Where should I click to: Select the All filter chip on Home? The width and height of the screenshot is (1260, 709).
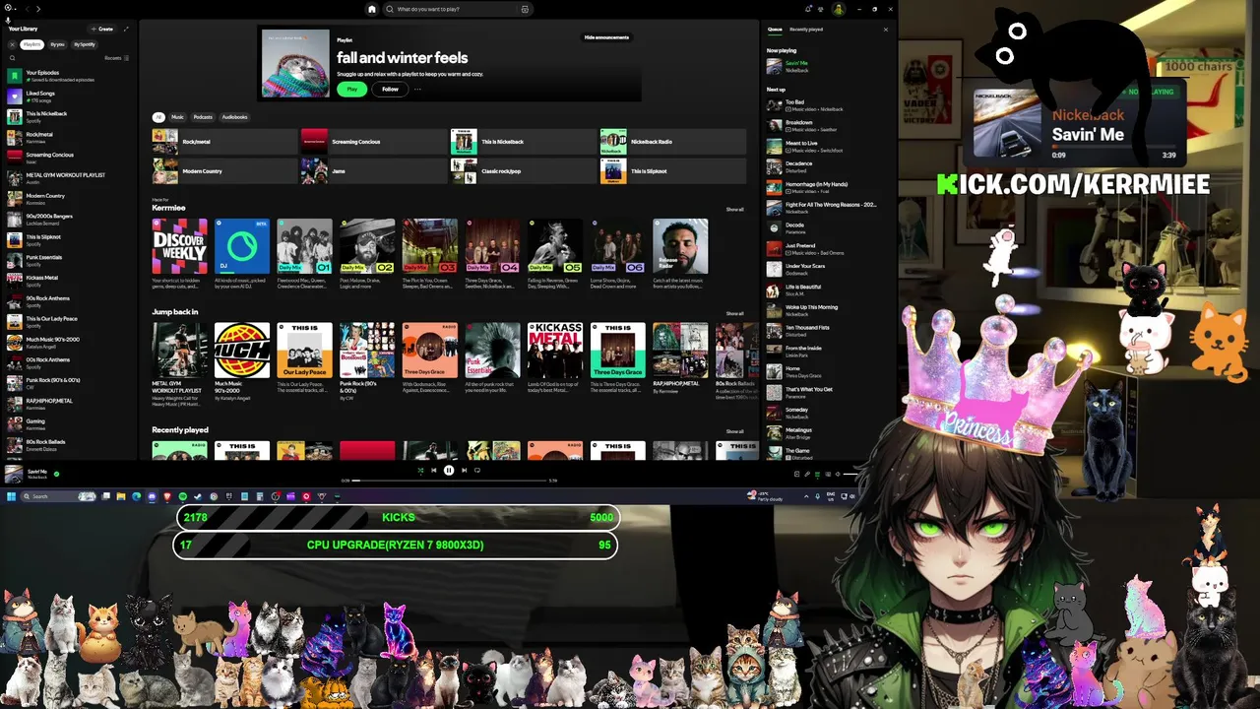pyautogui.click(x=157, y=117)
